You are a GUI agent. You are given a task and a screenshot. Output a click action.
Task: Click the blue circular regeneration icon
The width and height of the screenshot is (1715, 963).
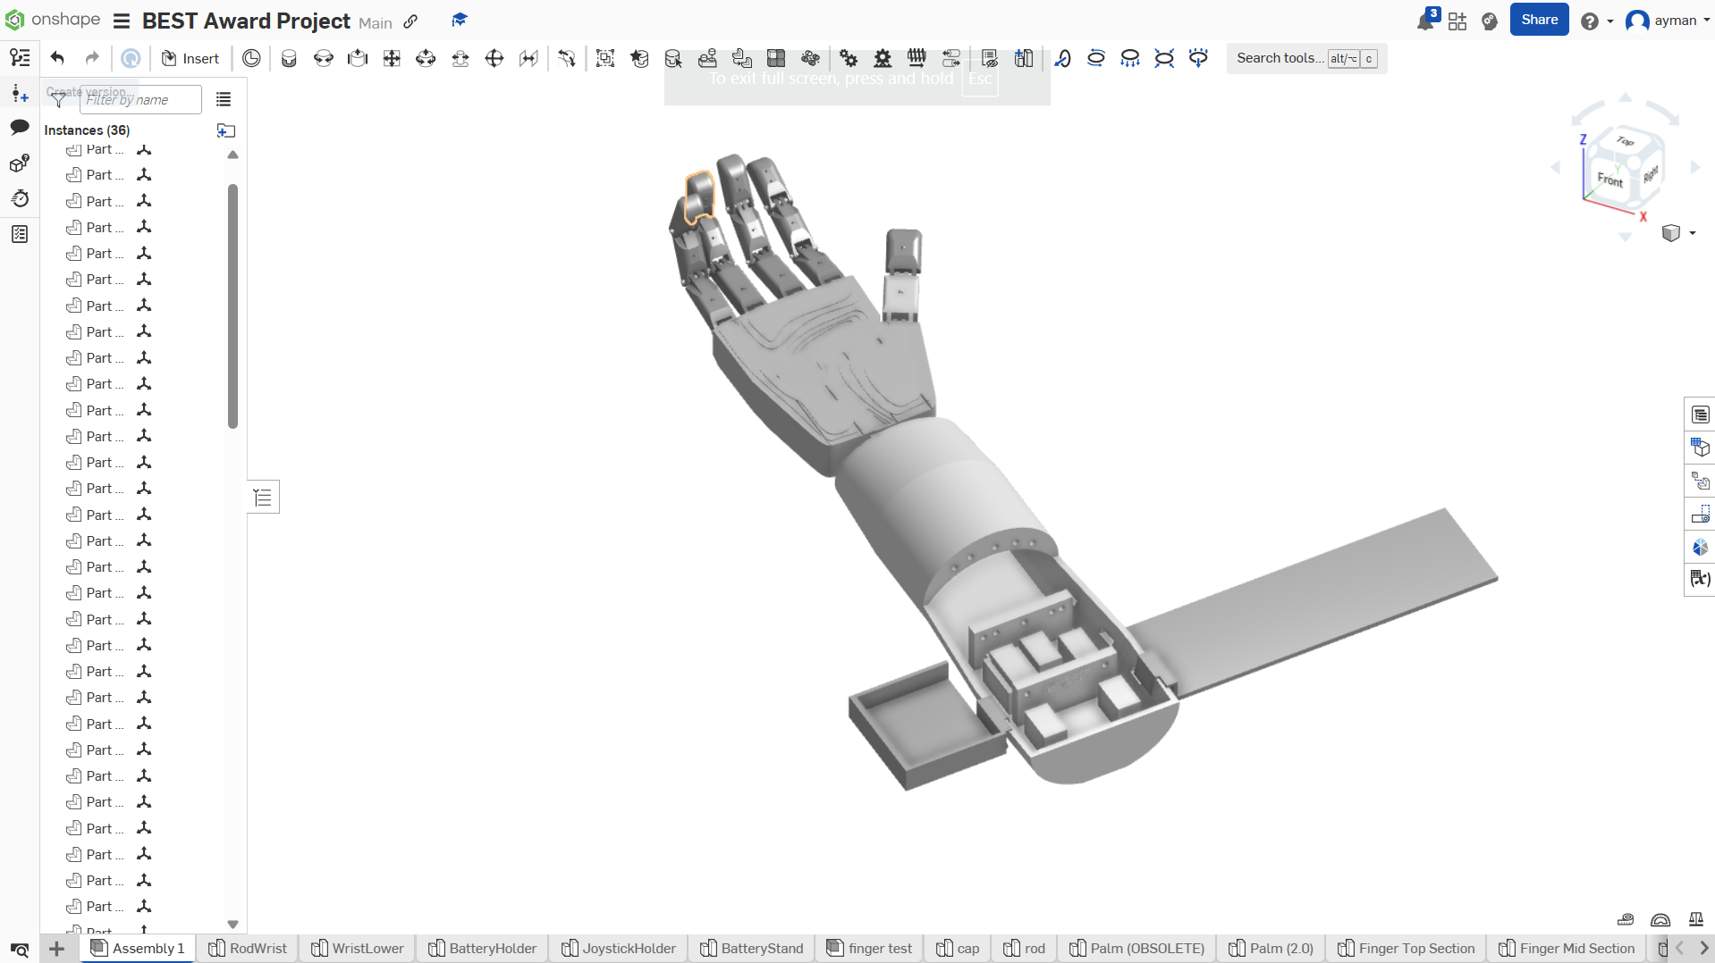[131, 58]
